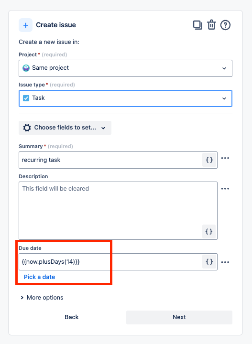Expand the More options section
This screenshot has width=252, height=344.
42,298
